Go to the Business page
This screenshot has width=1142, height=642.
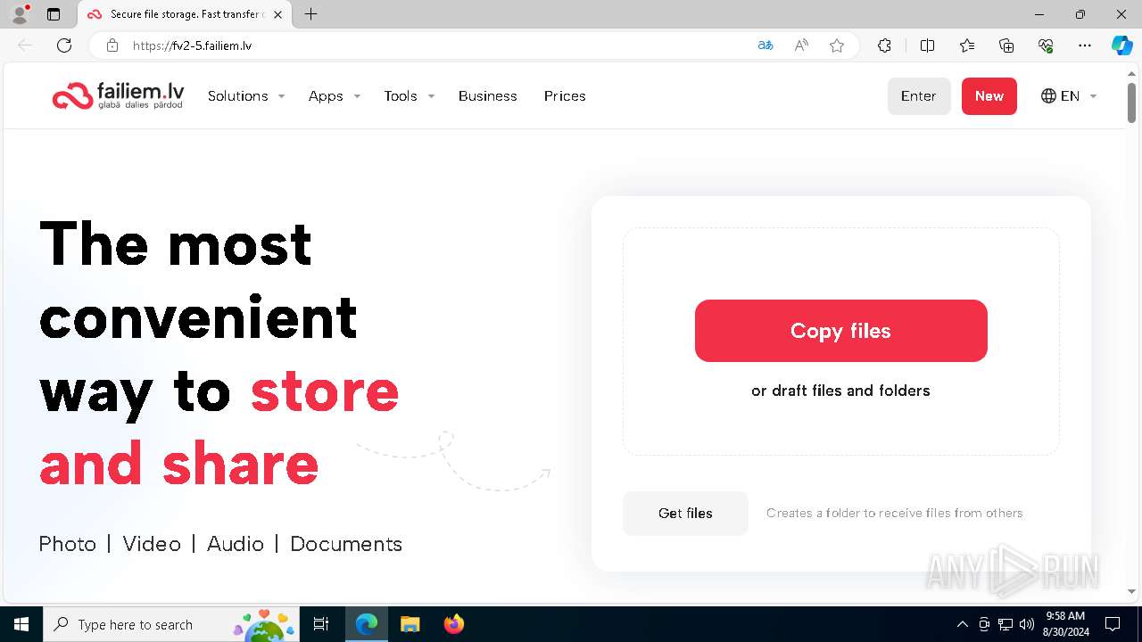488,96
